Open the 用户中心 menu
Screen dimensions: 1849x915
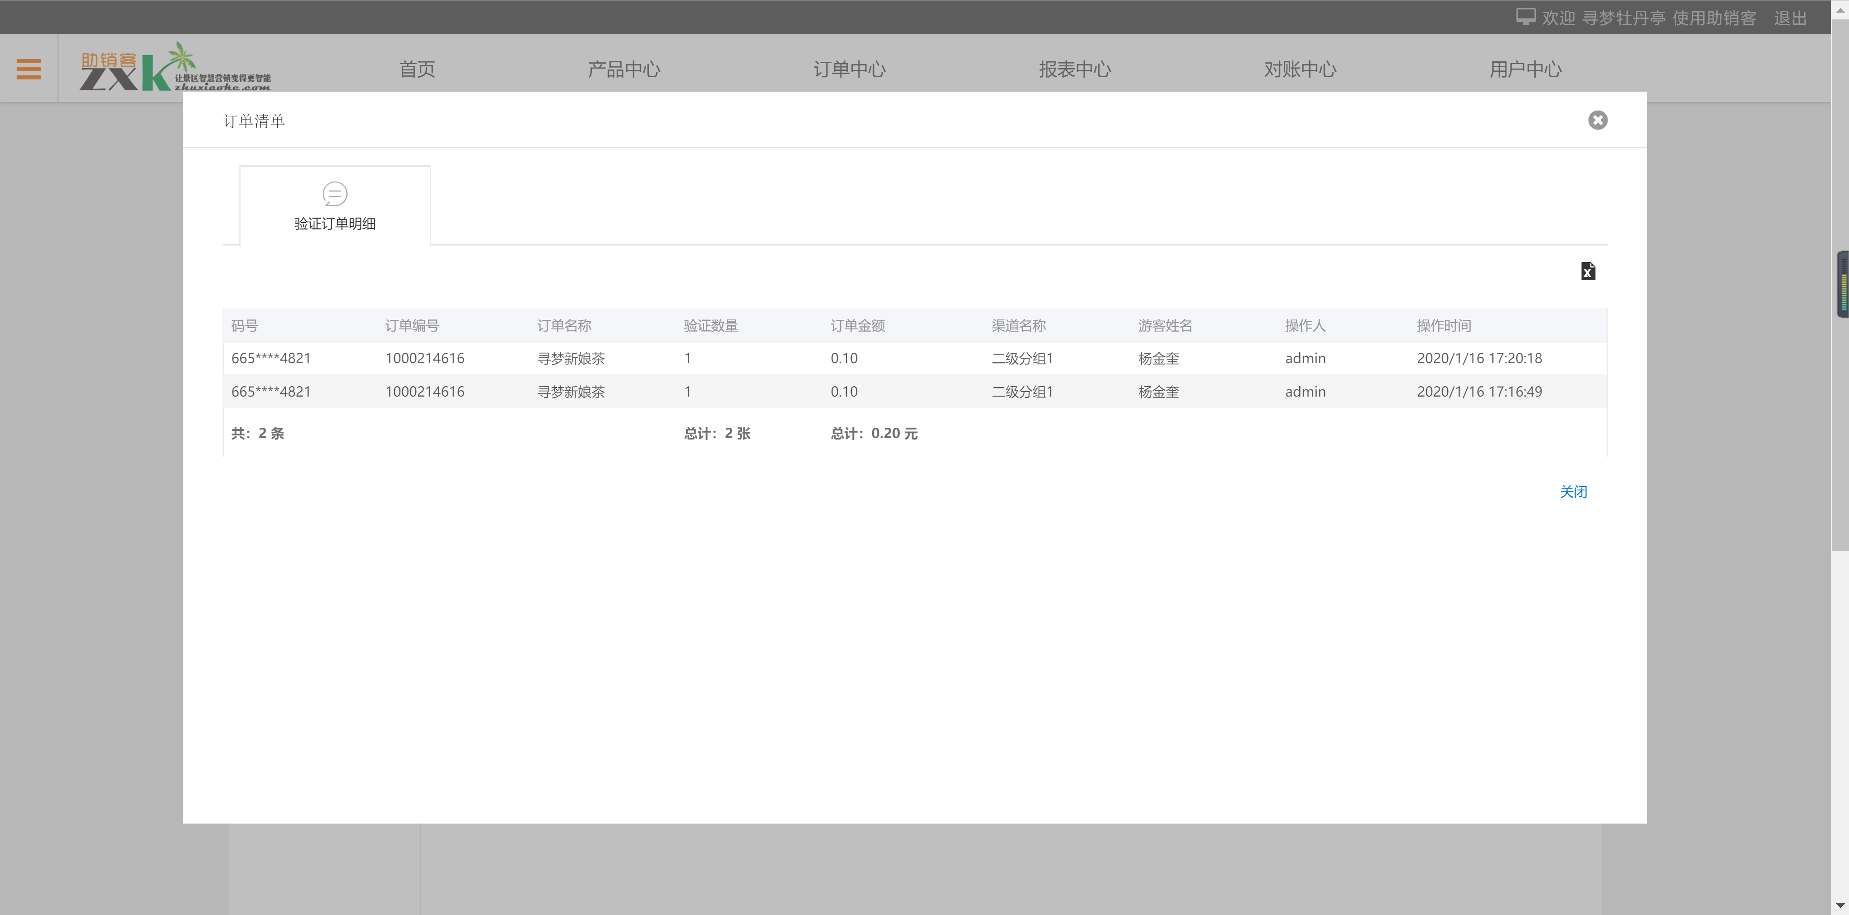[1525, 69]
